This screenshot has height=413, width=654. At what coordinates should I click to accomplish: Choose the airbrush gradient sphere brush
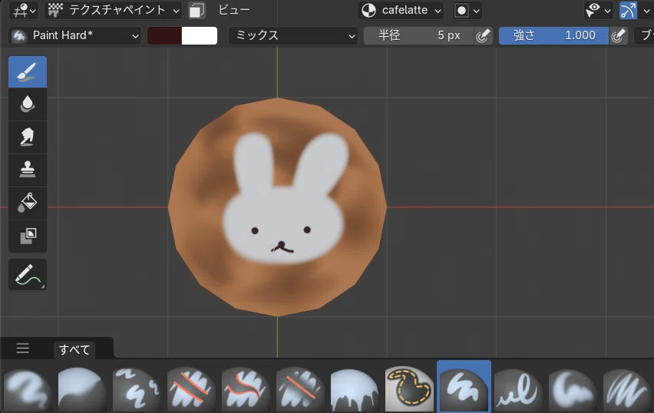(81, 390)
